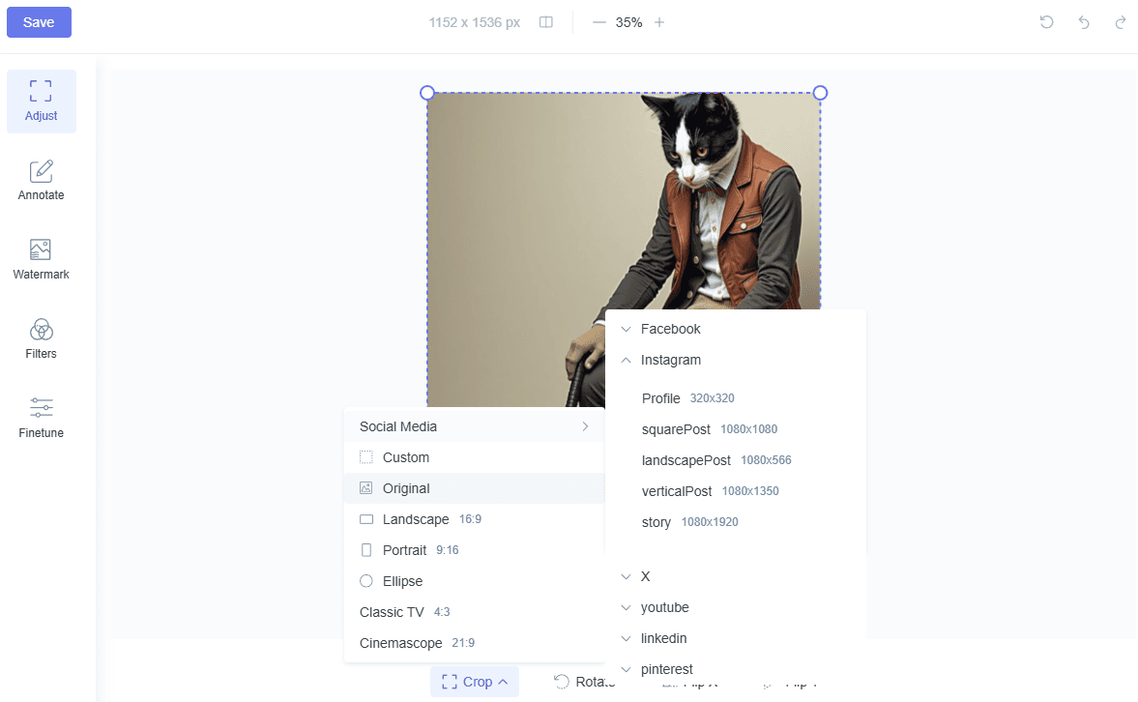Expand the pinterest presets group

point(736,669)
